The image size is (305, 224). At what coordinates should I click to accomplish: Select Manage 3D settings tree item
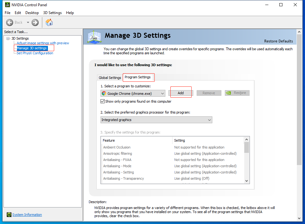click(32, 48)
